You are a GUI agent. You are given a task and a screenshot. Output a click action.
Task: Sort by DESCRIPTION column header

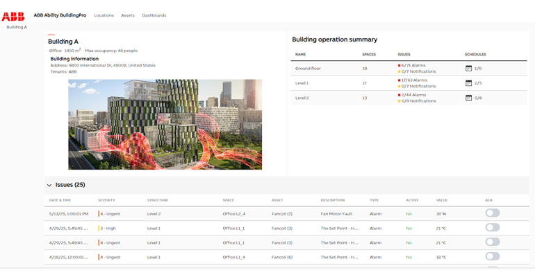pyautogui.click(x=333, y=200)
